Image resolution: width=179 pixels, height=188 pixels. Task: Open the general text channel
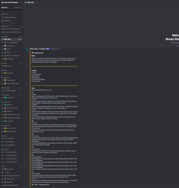click(11, 105)
